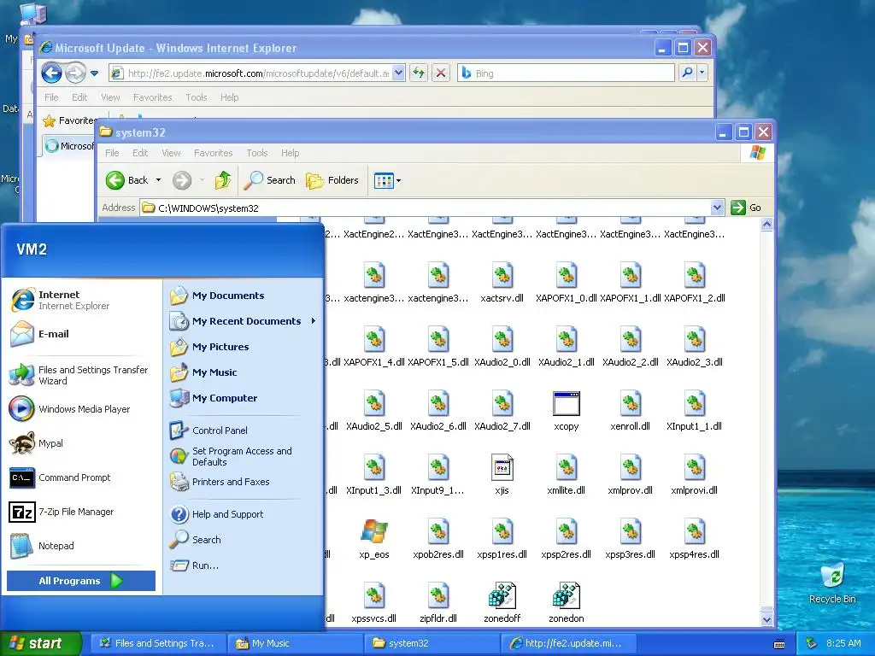Viewport: 875px width, 656px height.
Task: Click the scroll down arrow in system32 file list
Action: pos(766,619)
